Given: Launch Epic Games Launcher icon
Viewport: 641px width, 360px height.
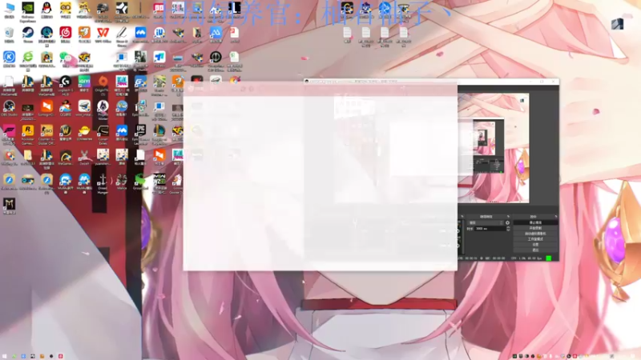Looking at the screenshot, I should [x=141, y=134].
